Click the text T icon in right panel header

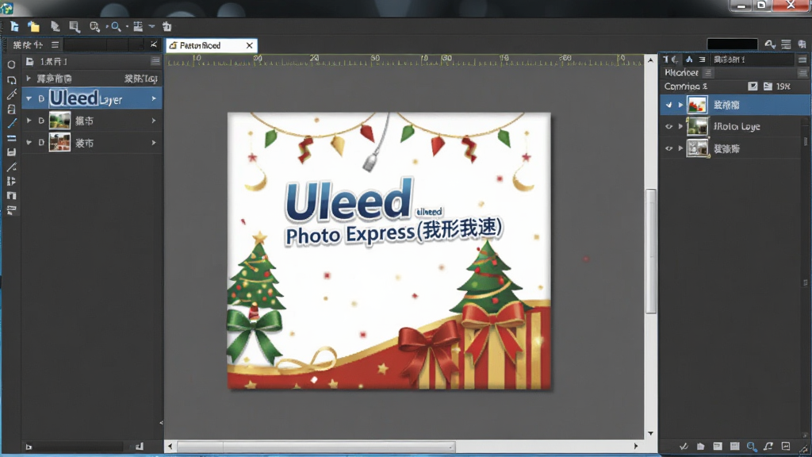[666, 60]
